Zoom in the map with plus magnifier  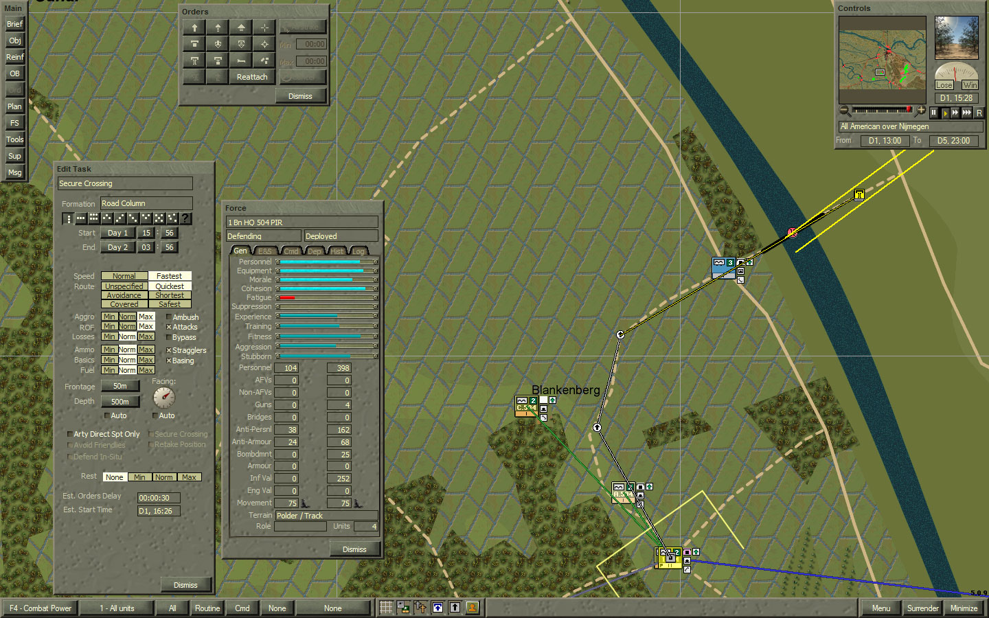pos(921,111)
